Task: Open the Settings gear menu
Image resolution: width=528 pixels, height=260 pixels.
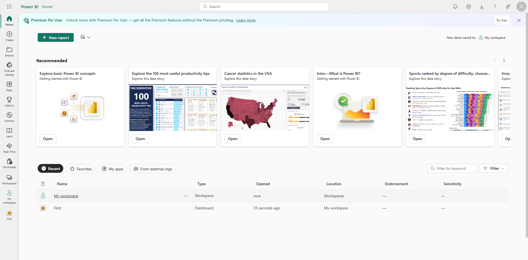Action: [469, 7]
